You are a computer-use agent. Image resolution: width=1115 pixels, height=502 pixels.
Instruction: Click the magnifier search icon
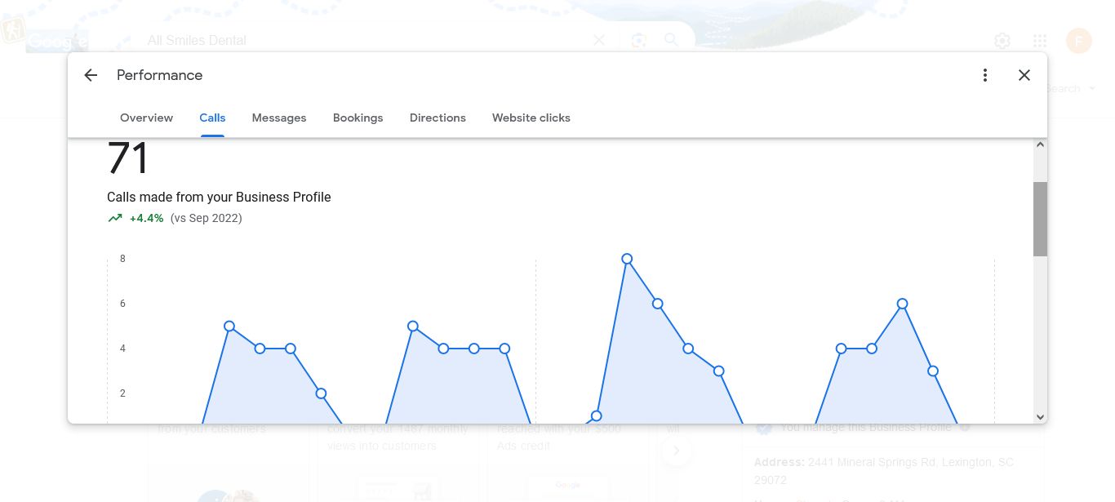click(x=671, y=40)
